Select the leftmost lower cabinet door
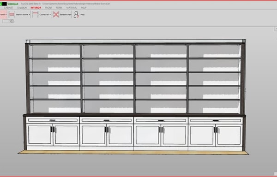Screen dimensions: 277x177 click(x=40, y=135)
